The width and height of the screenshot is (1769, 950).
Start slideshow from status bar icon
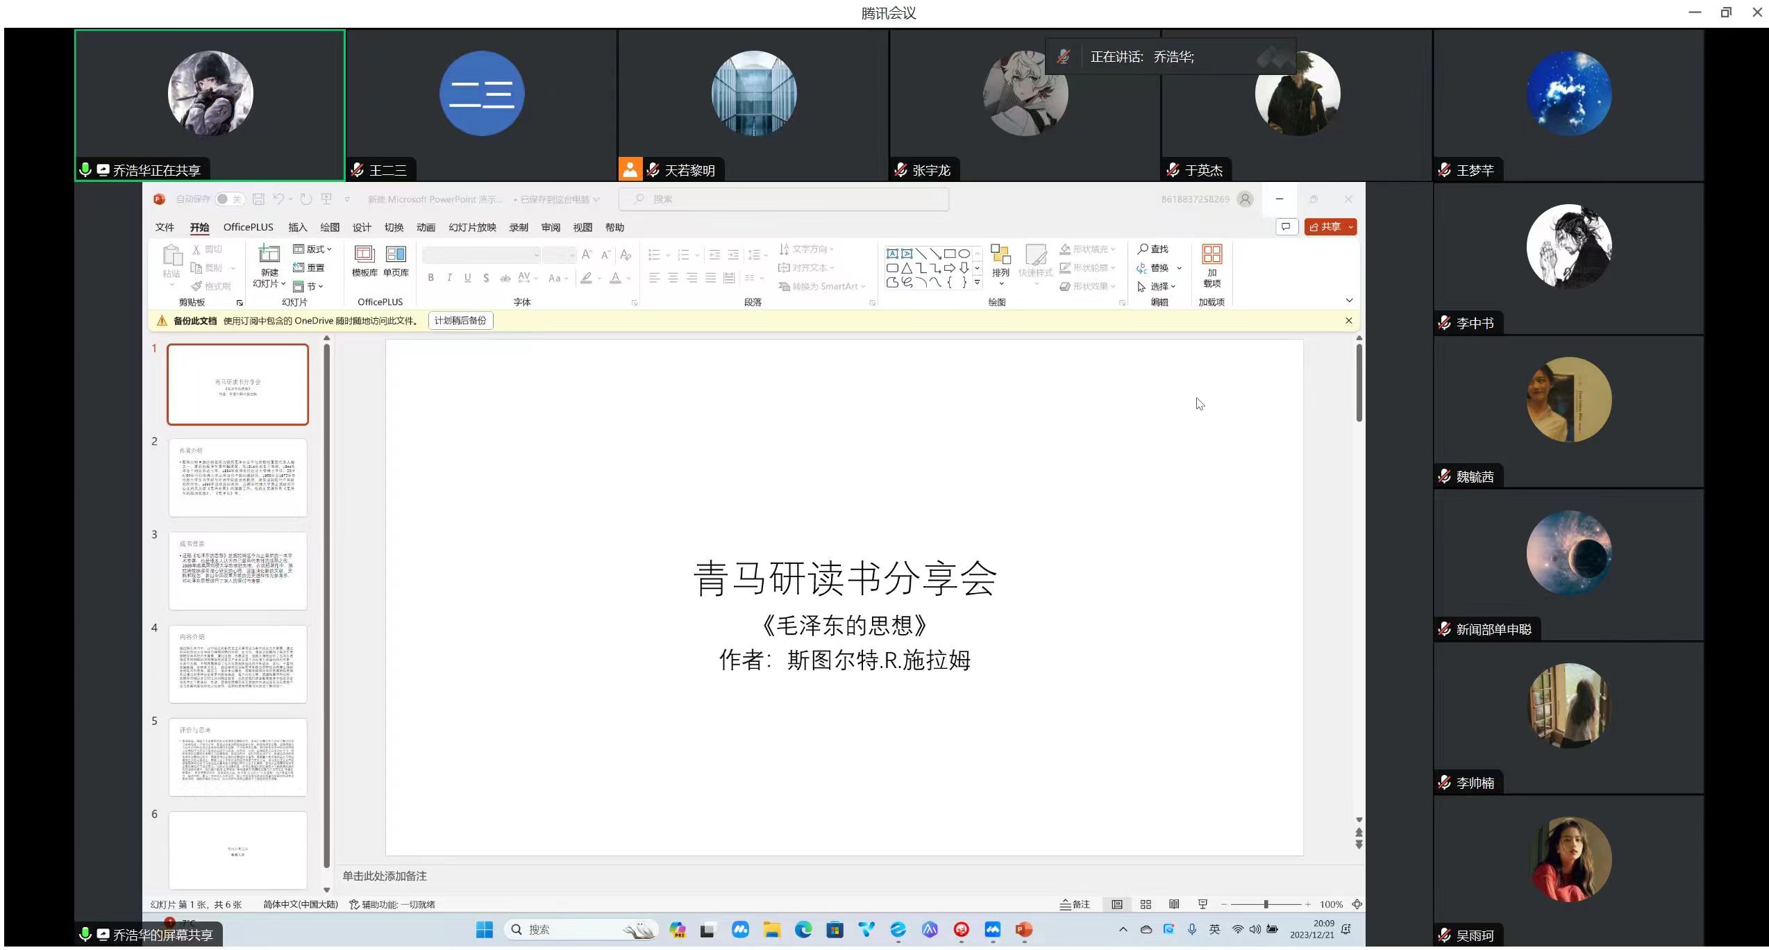[x=1202, y=904]
